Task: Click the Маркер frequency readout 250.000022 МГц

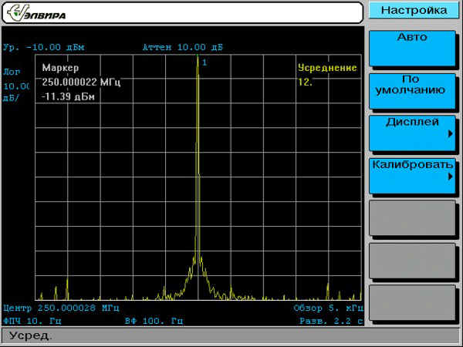Action: (81, 82)
